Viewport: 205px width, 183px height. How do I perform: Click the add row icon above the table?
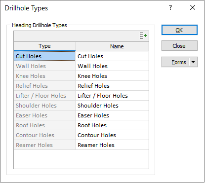pos(143,36)
